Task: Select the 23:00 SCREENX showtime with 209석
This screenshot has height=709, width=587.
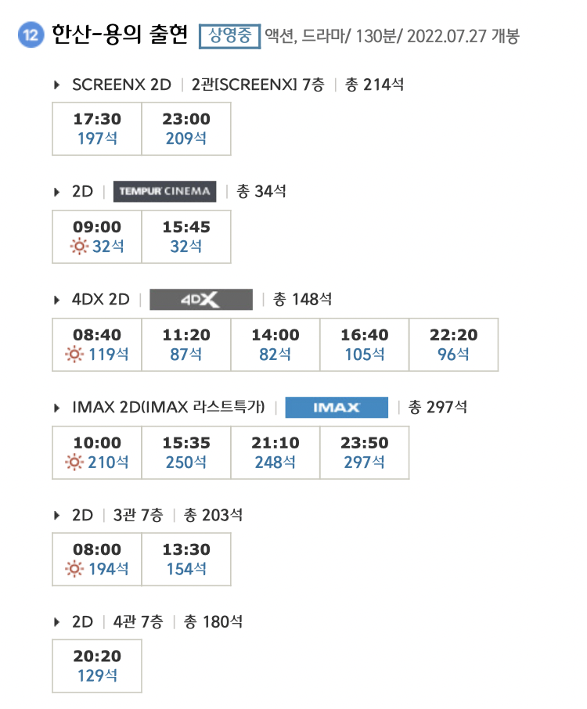Action: 186,129
